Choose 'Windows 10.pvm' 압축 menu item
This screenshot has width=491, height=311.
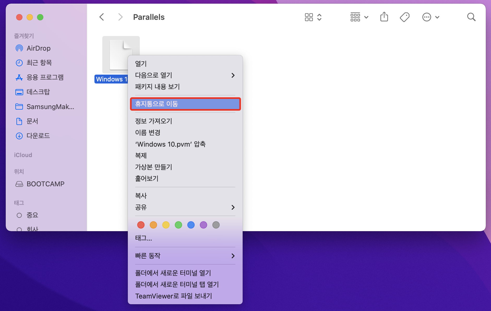(185, 144)
